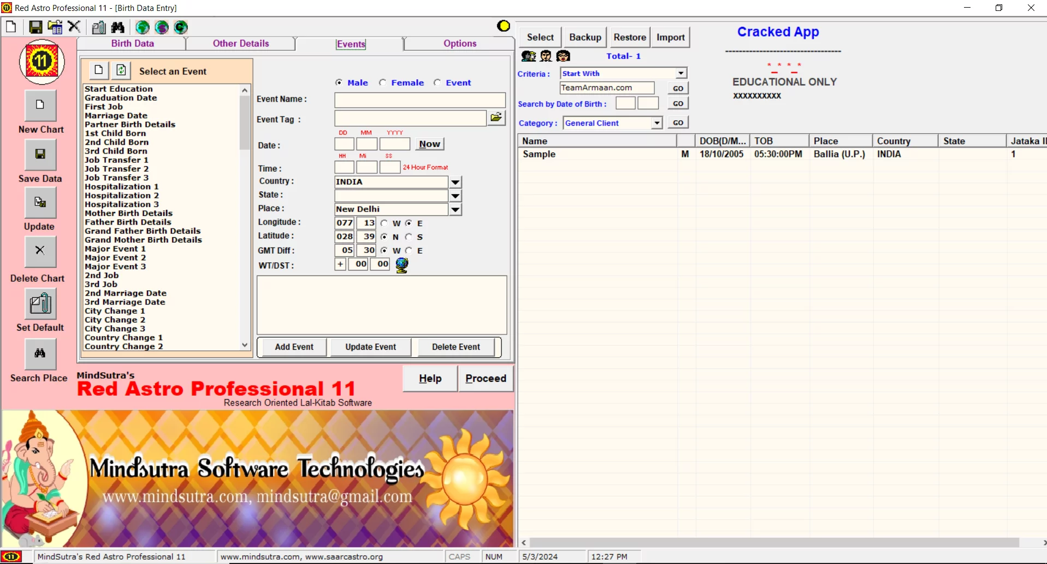The width and height of the screenshot is (1047, 564).
Task: Click the group-of-people filter icon
Action: (529, 56)
